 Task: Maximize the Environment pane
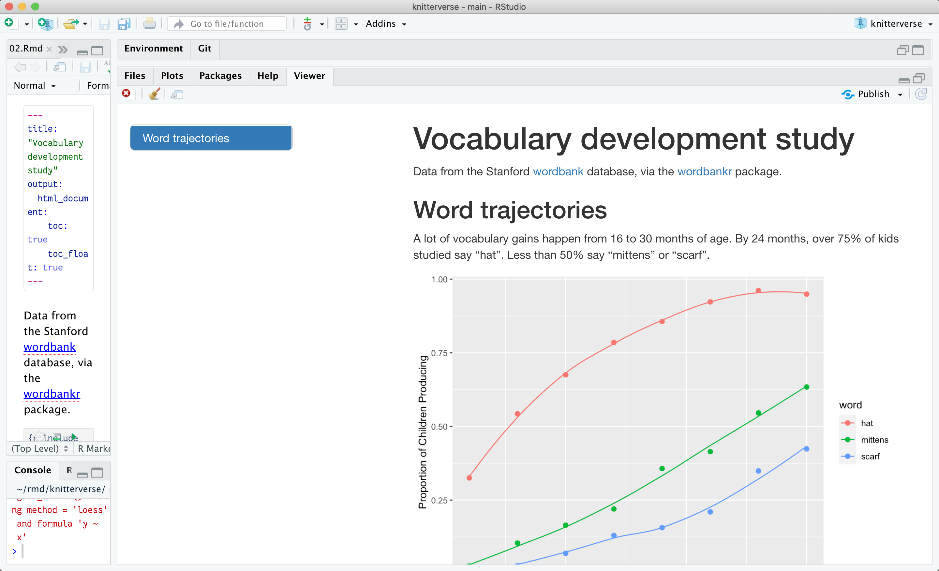[918, 50]
